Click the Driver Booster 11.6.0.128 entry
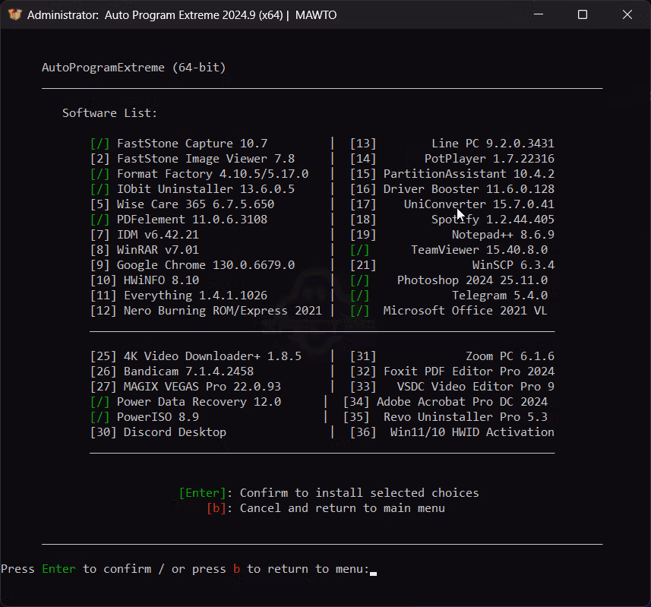Screen dimensions: 651x607 point(452,189)
